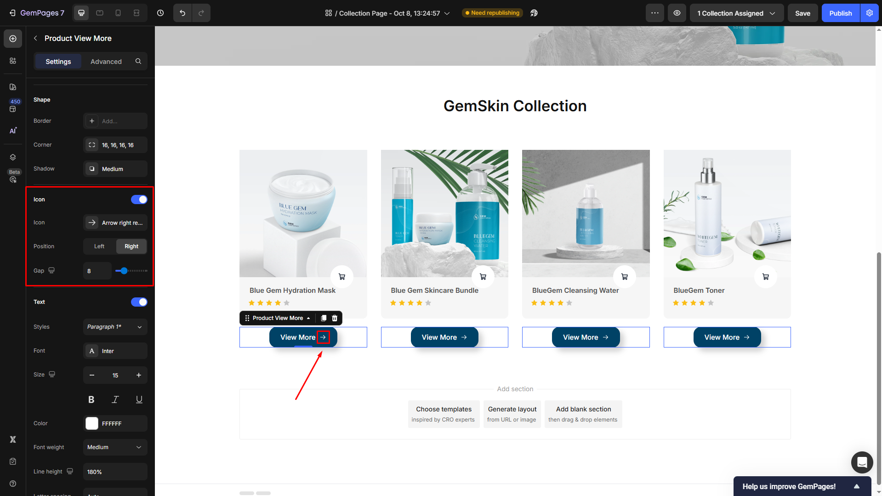
Task: Set icon position to Left
Action: click(x=99, y=246)
